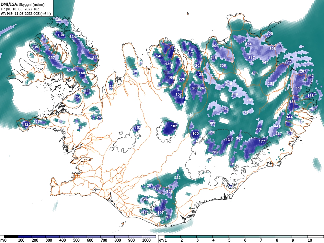
Task: Click the 197 visibility value
Action: pos(161,213)
